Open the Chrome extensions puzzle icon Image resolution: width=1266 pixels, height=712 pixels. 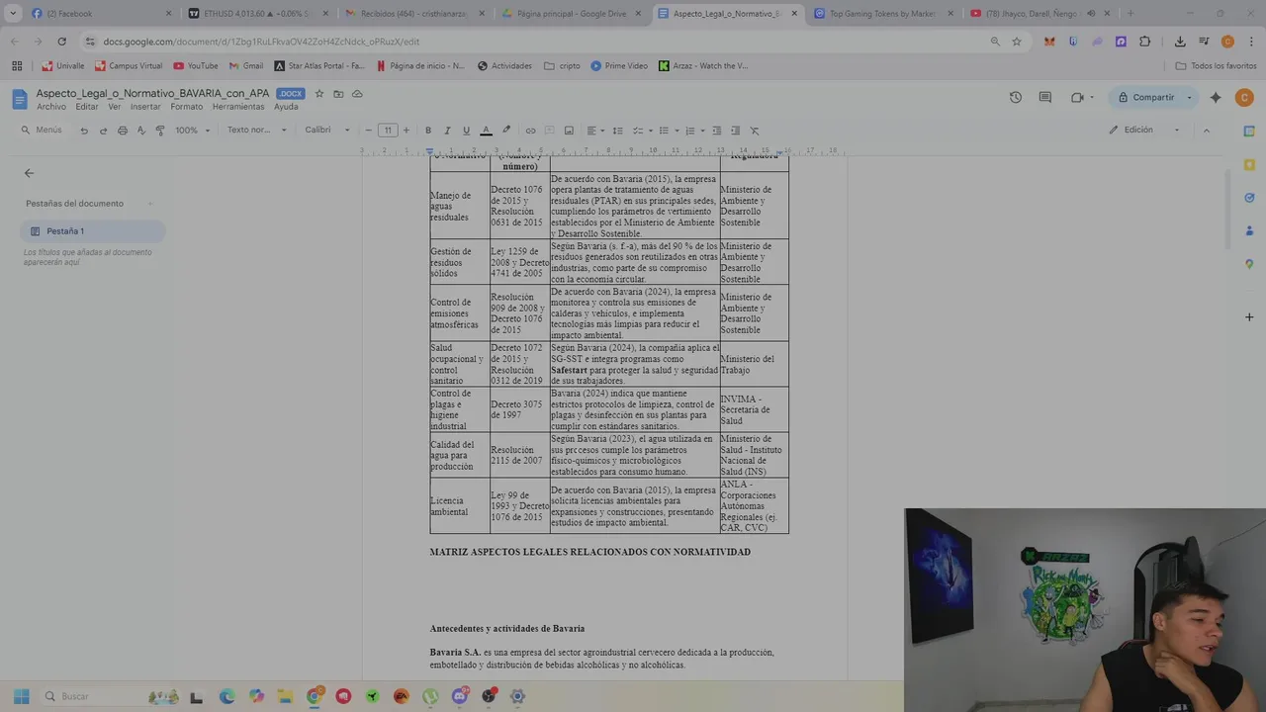pos(1144,42)
